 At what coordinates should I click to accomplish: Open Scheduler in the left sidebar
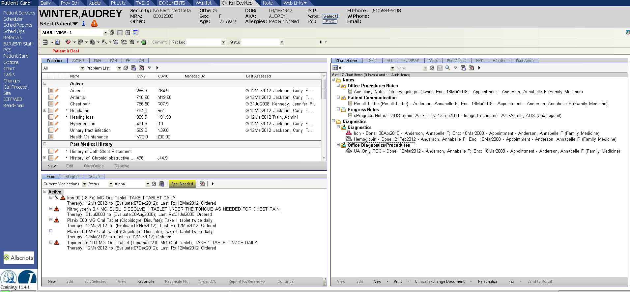[13, 19]
